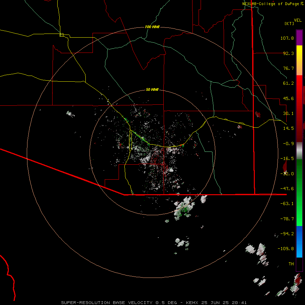305x305 pixels.
Task: Click the 107.8 scale value
Action: pyautogui.click(x=287, y=38)
